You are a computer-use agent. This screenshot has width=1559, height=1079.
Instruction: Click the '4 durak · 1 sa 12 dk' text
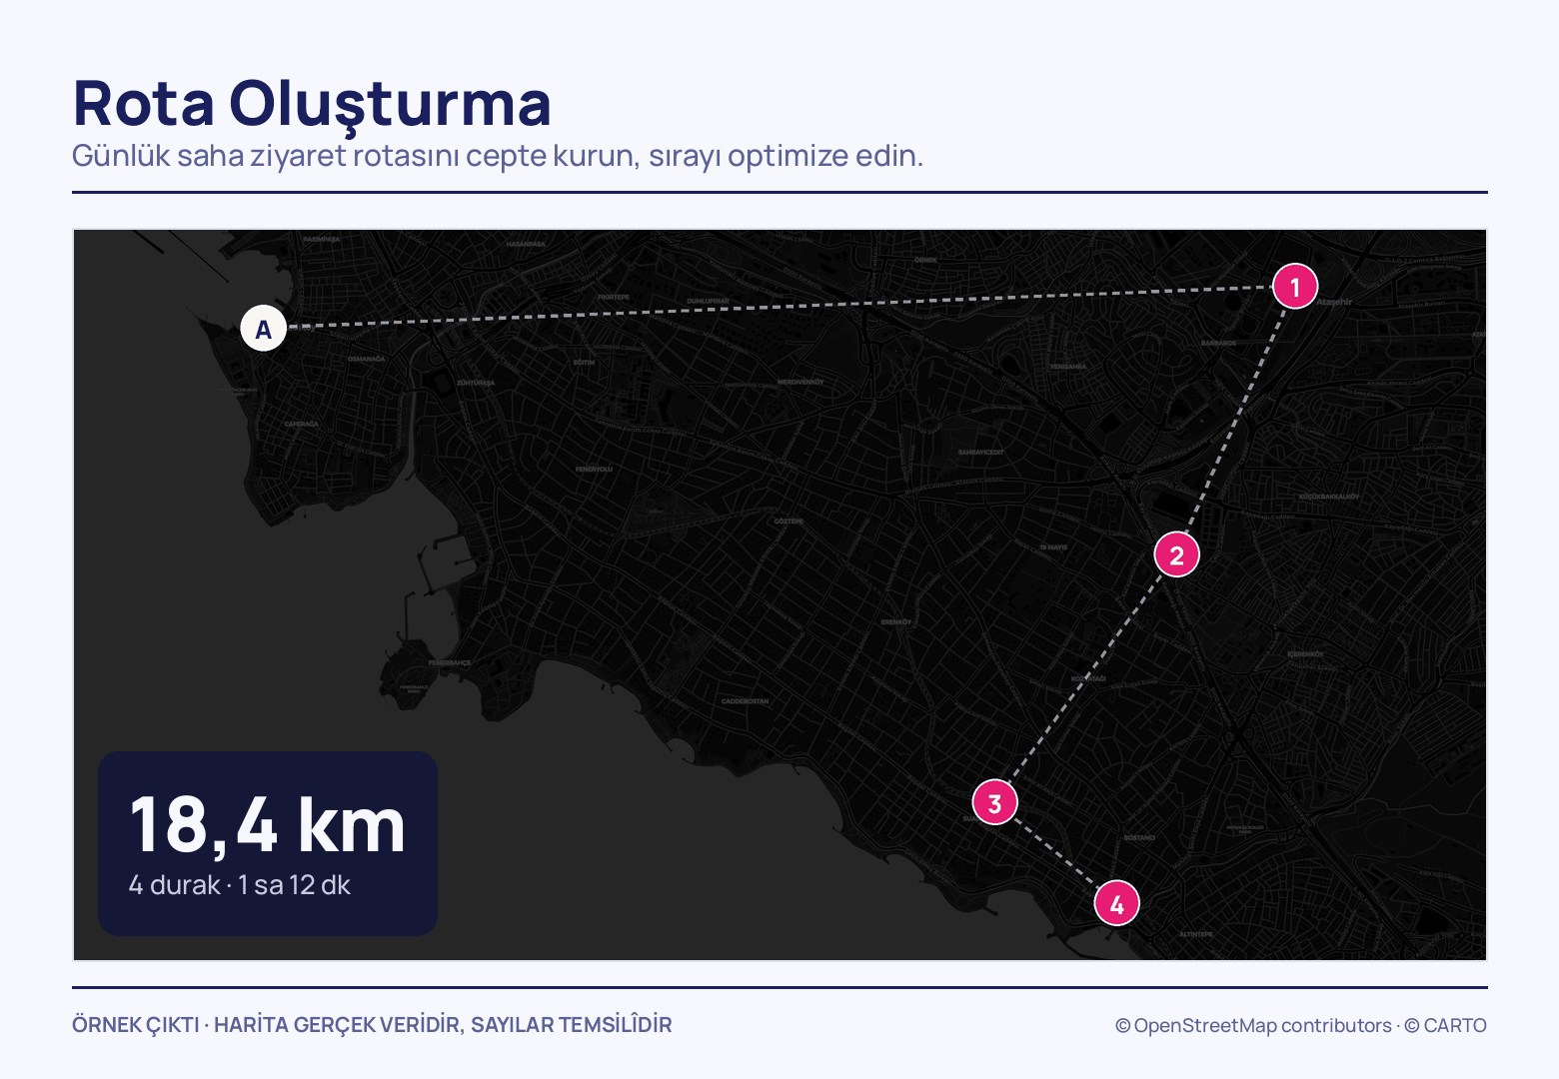(240, 885)
